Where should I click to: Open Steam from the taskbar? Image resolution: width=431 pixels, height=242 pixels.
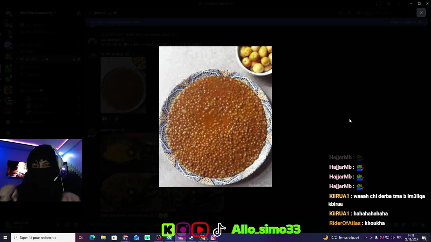point(191,238)
